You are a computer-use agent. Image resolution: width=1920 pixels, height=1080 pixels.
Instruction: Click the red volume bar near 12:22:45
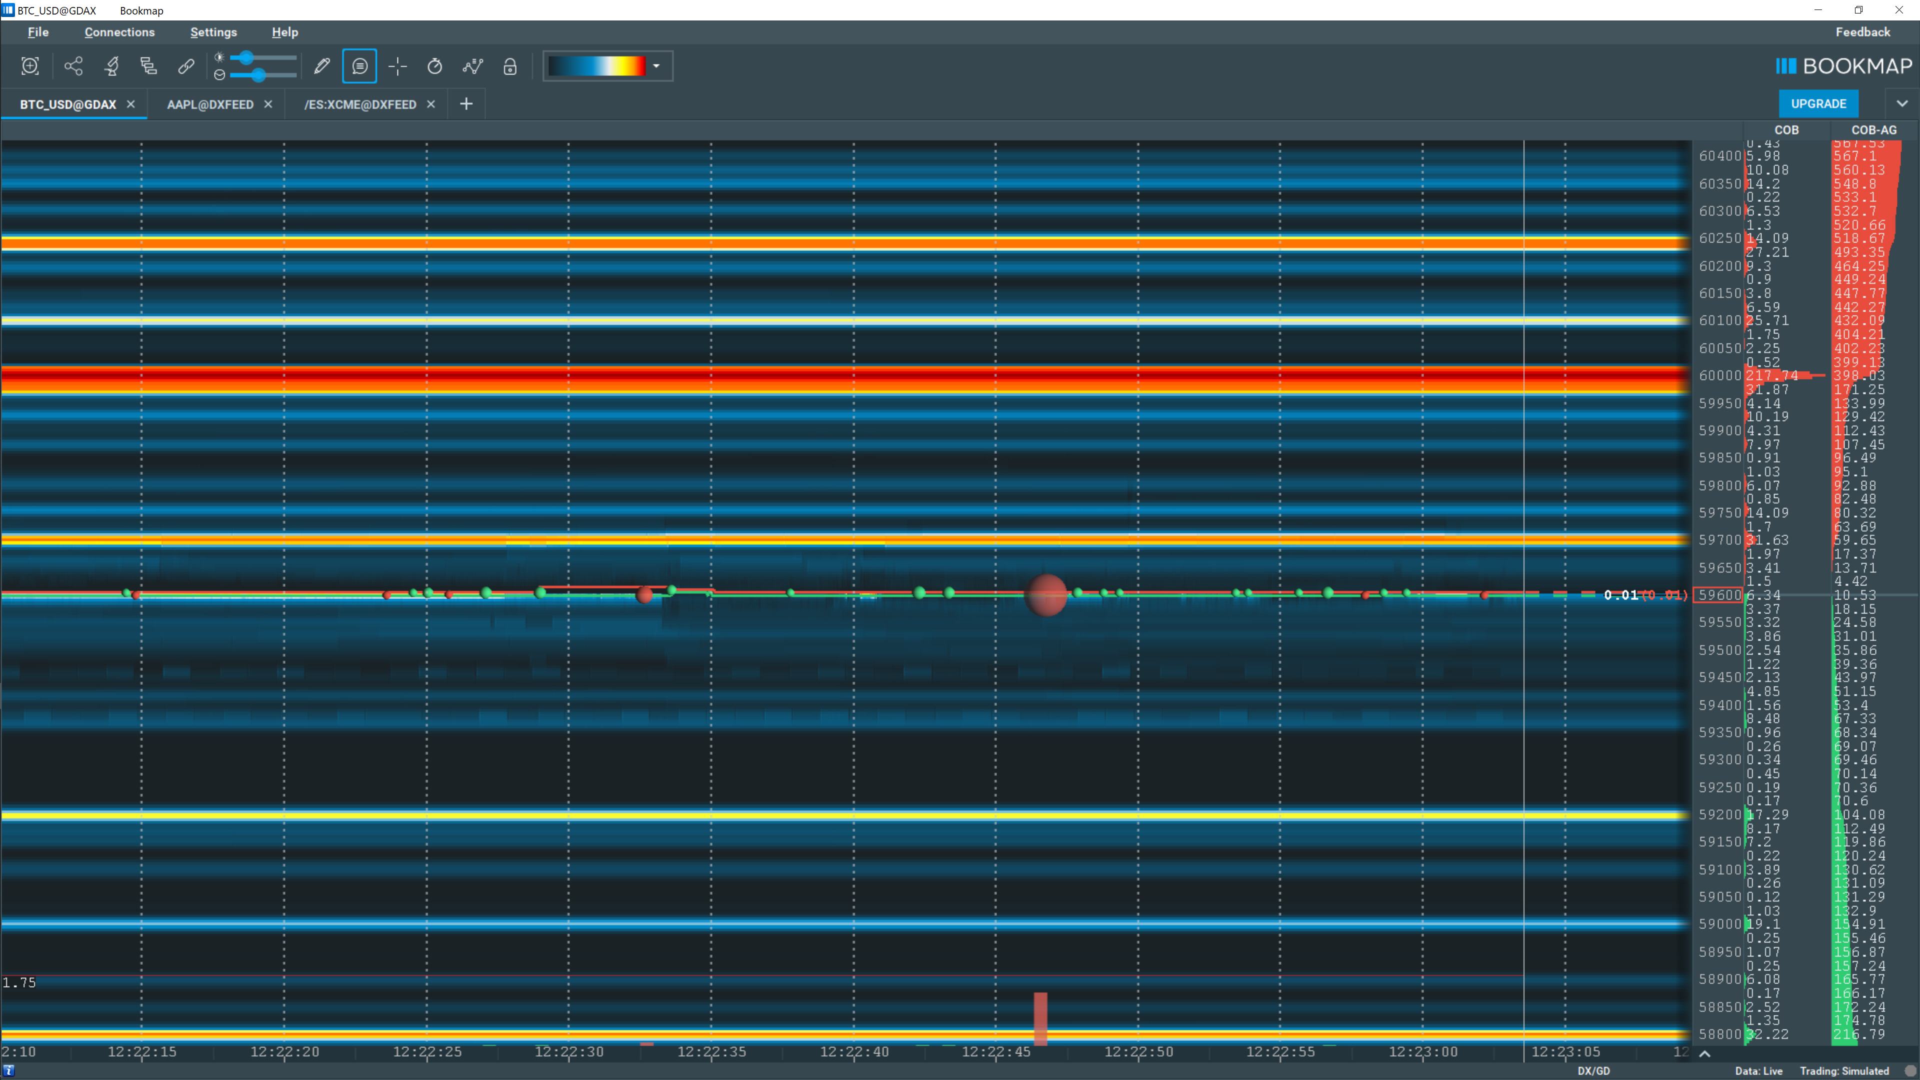click(1040, 1018)
